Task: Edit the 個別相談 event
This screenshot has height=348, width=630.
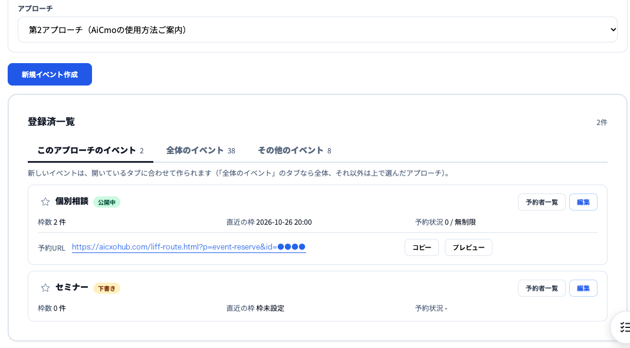Action: click(583, 202)
